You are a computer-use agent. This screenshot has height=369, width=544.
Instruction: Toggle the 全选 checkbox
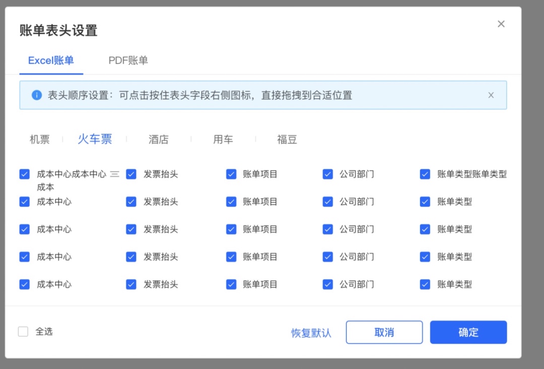pyautogui.click(x=23, y=332)
